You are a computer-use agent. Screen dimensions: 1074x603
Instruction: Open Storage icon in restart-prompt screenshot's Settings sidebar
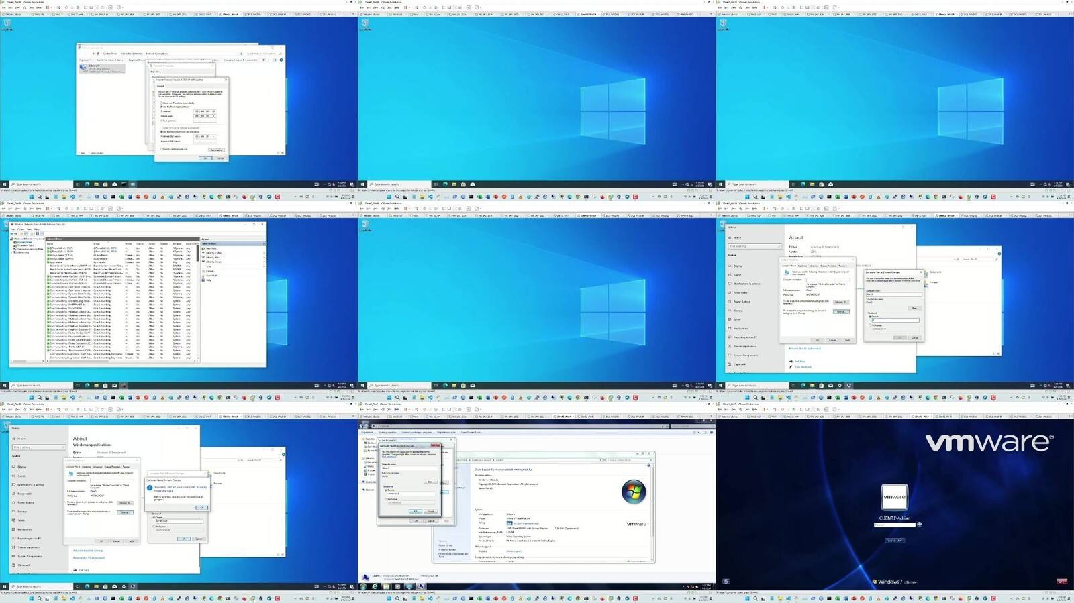pos(13,511)
